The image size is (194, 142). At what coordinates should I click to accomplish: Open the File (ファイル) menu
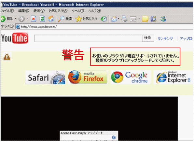pos(7,11)
